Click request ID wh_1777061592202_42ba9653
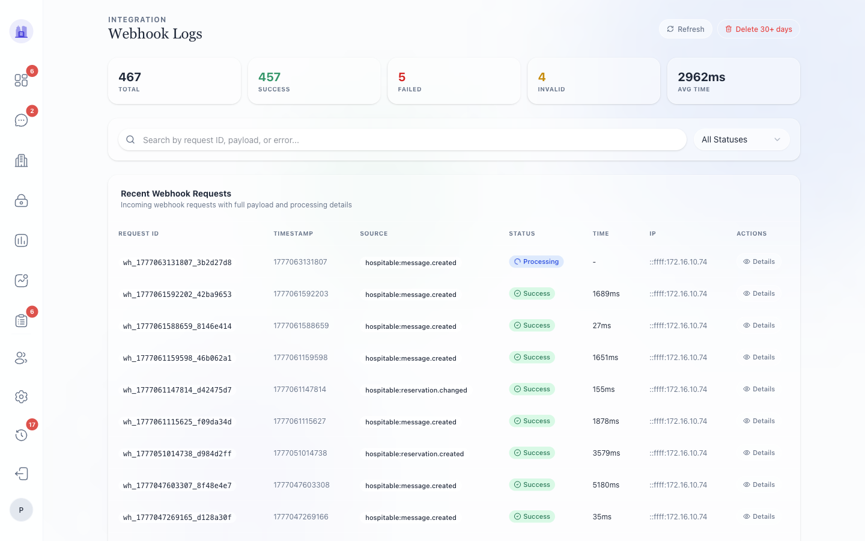 click(x=177, y=294)
